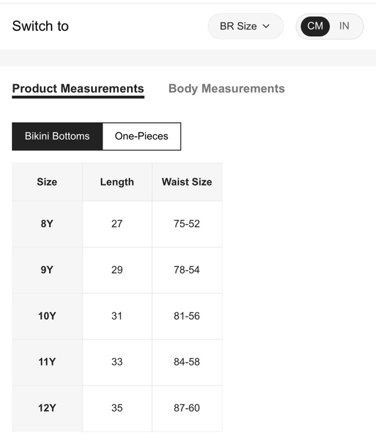Switch measurement units to IN

(344, 27)
